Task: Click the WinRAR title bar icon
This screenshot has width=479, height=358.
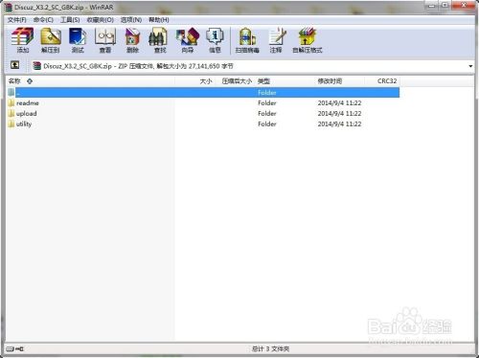Action: coord(9,7)
